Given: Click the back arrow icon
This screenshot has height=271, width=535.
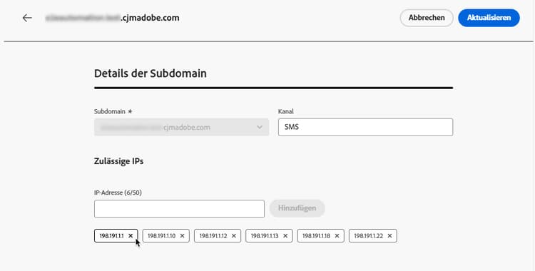Looking at the screenshot, I should pyautogui.click(x=27, y=18).
